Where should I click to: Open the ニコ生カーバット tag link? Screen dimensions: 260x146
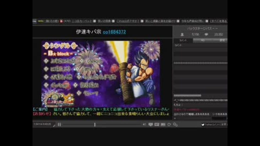pos(82,21)
